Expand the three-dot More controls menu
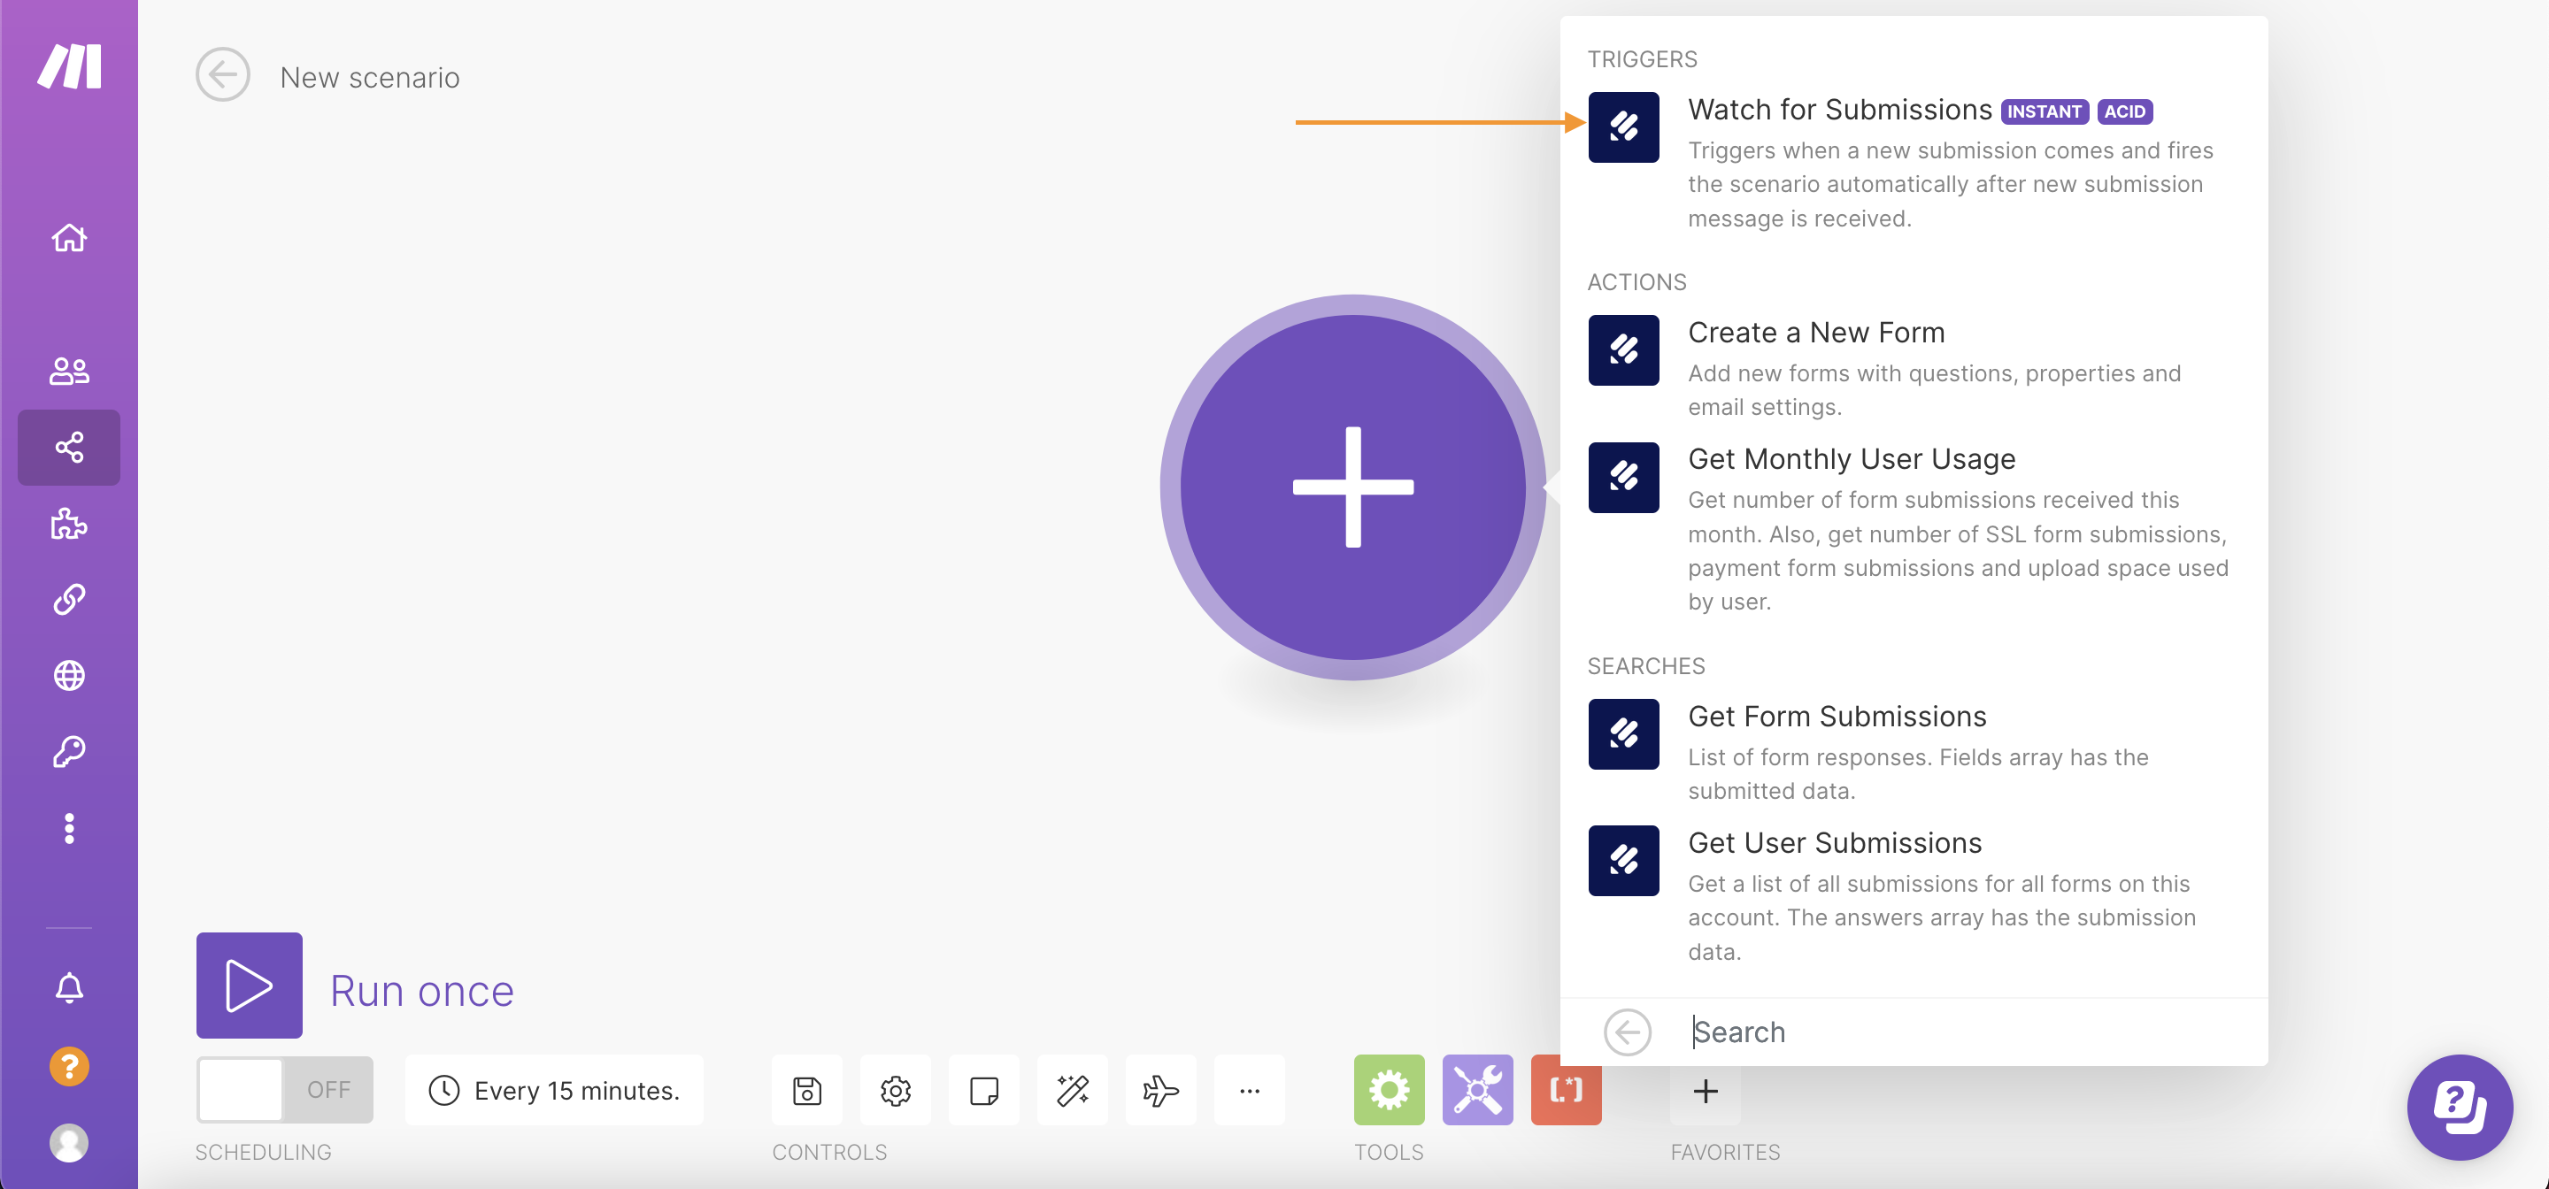Image resolution: width=2549 pixels, height=1189 pixels. pyautogui.click(x=1249, y=1090)
